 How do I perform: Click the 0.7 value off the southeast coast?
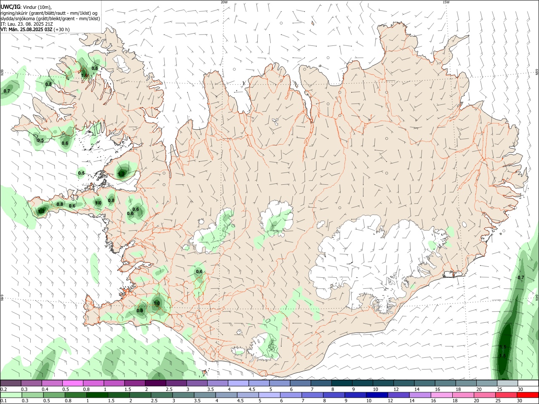click(521, 277)
